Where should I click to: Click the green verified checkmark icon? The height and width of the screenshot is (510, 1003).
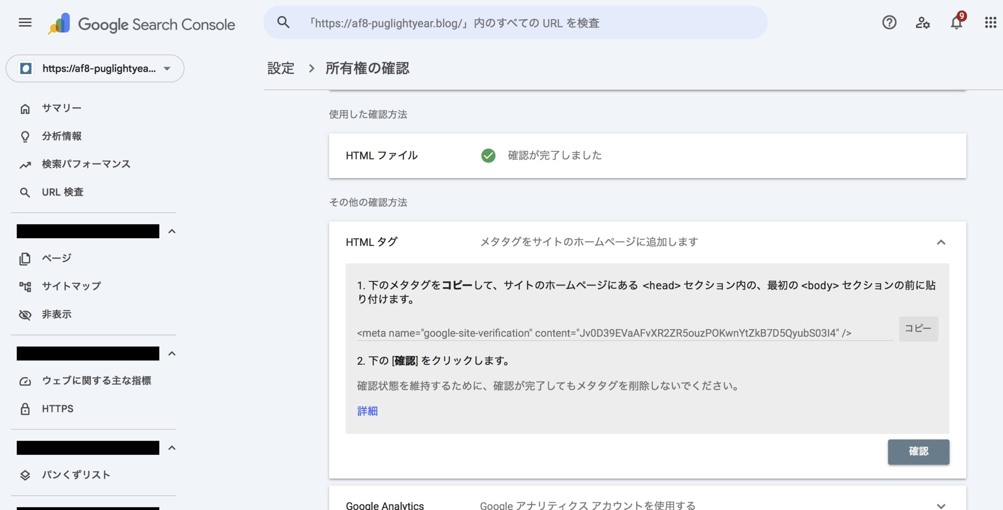tap(488, 156)
